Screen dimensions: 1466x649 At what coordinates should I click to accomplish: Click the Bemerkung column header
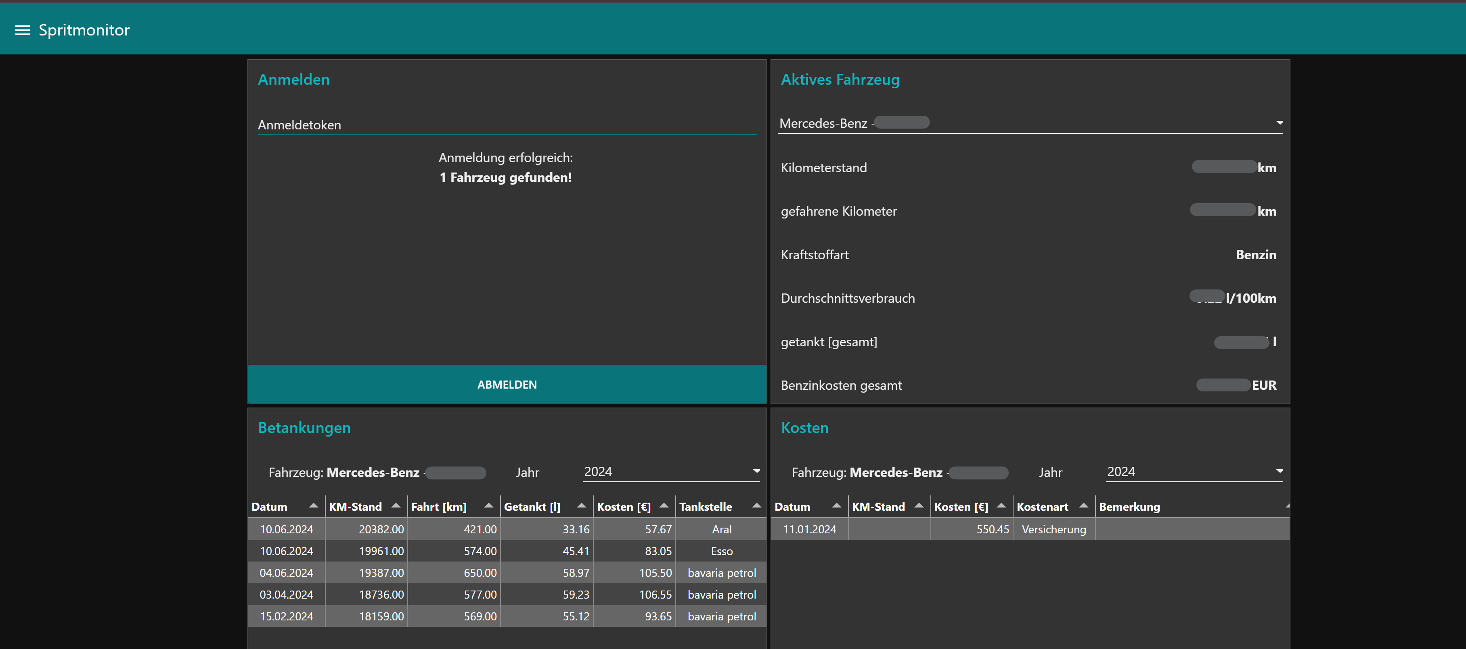tap(1129, 506)
